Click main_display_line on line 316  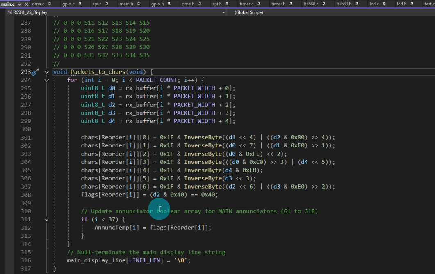click(96, 260)
